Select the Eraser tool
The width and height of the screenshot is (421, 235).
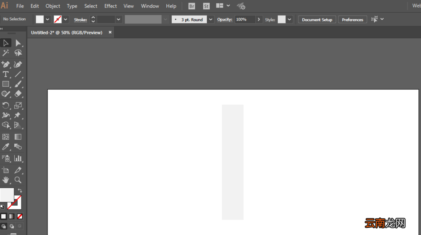point(18,94)
